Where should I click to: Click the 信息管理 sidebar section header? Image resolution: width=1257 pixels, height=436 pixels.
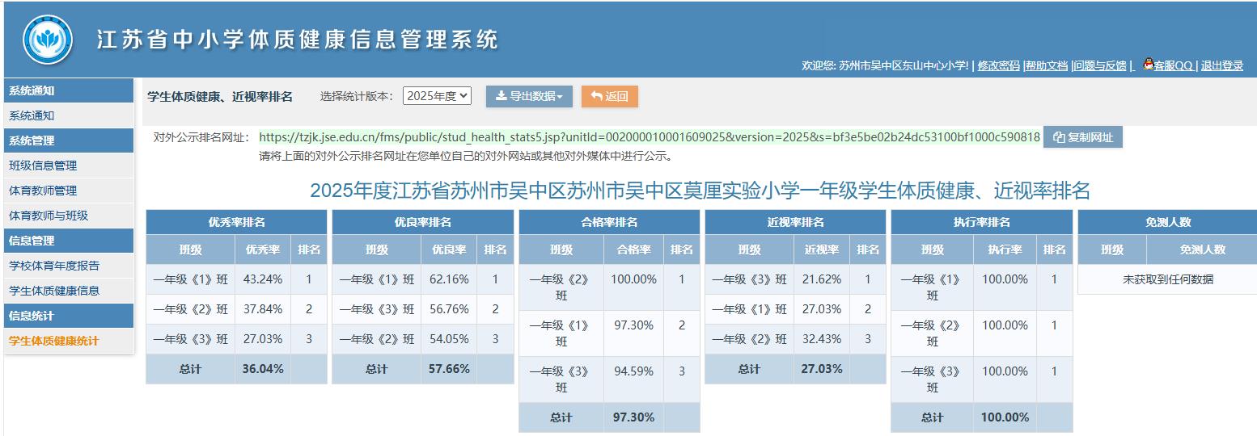click(x=69, y=241)
